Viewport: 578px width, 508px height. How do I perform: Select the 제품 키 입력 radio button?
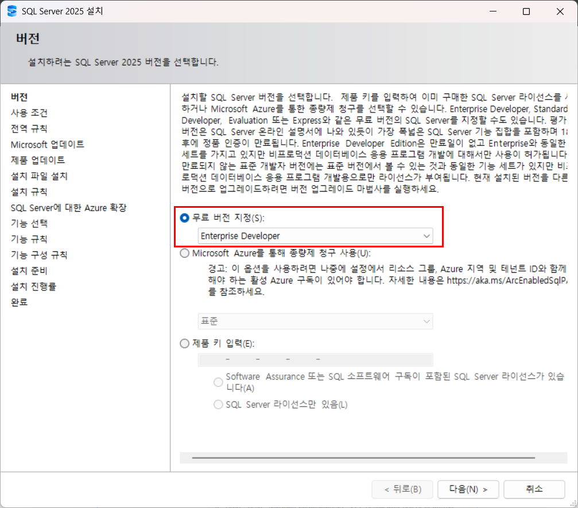coord(185,344)
